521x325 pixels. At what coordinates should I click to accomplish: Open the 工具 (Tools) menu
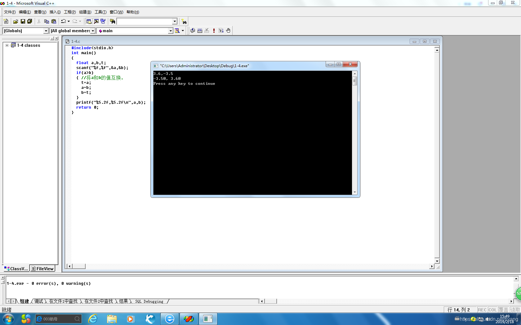pos(100,12)
